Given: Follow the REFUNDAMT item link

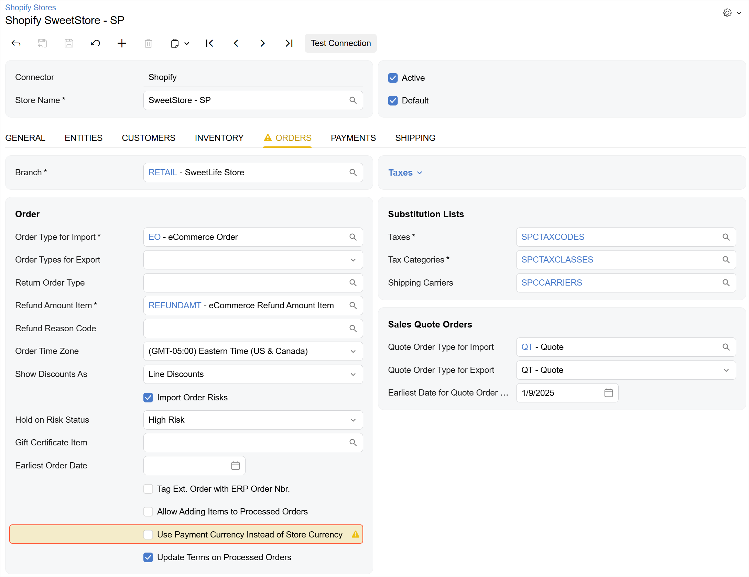Looking at the screenshot, I should point(175,306).
